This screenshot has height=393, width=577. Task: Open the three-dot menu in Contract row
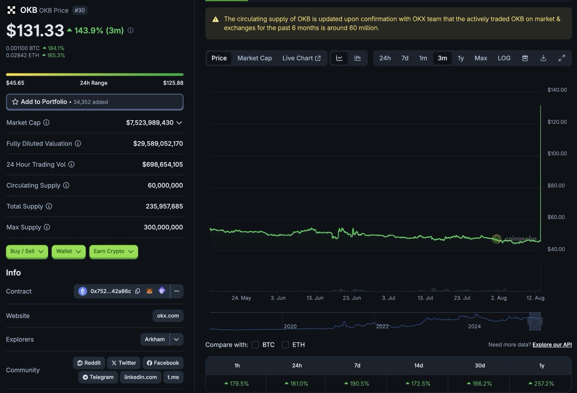176,291
